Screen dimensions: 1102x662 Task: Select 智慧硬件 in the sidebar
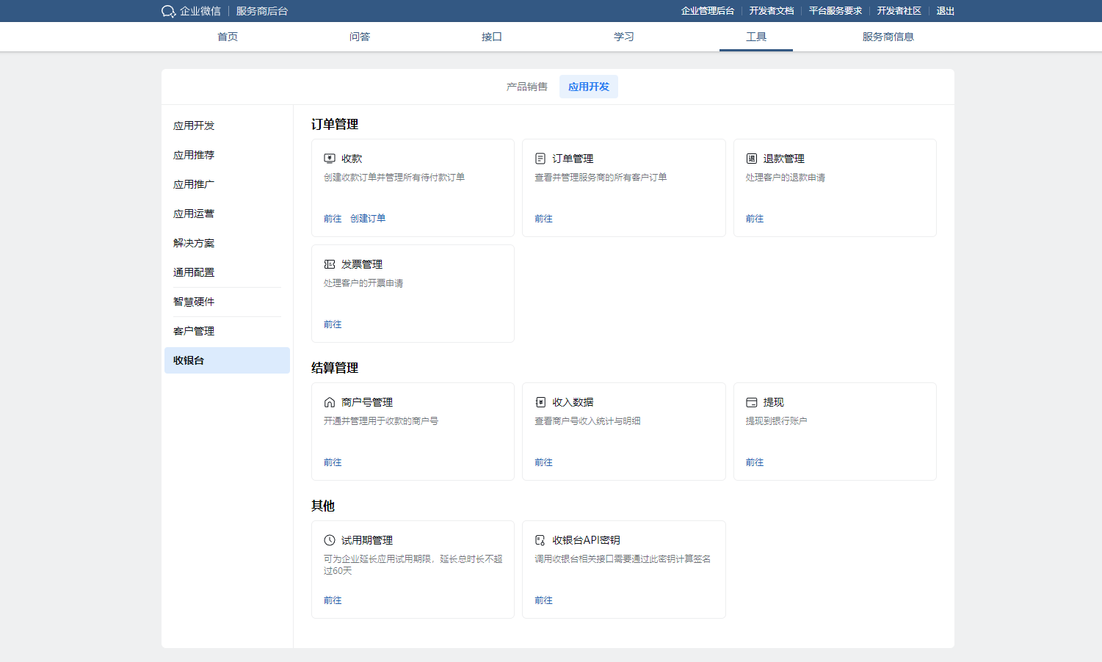[194, 302]
